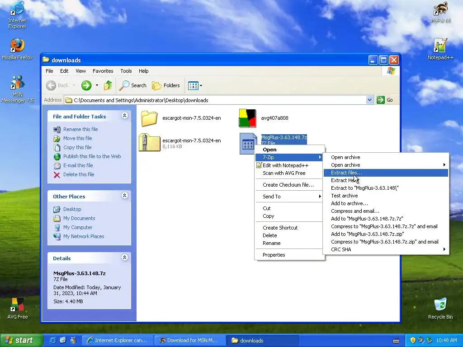Image resolution: width=463 pixels, height=347 pixels.
Task: Click Delete this file task
Action: tap(79, 175)
